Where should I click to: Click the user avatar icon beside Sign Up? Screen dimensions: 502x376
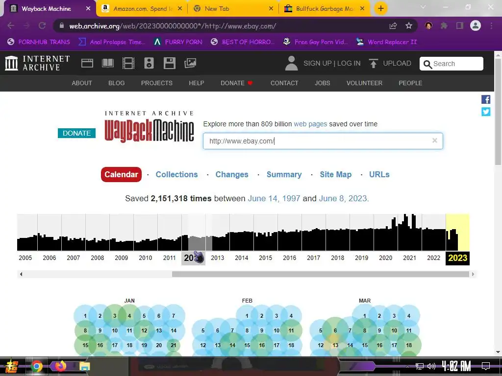(x=291, y=63)
